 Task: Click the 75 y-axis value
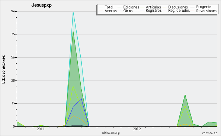pos(13,35)
